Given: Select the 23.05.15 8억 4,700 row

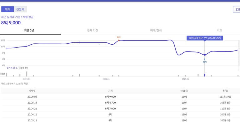Looking at the screenshot, I should pyautogui.click(x=120, y=103).
